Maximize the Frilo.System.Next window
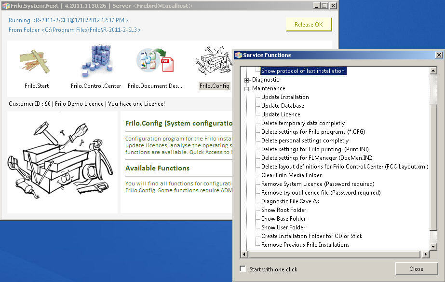The height and width of the screenshot is (282, 445). (324, 6)
